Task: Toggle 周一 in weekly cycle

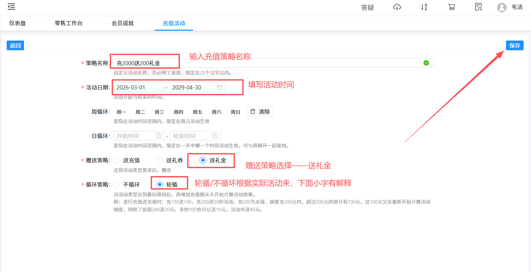Action: click(121, 112)
